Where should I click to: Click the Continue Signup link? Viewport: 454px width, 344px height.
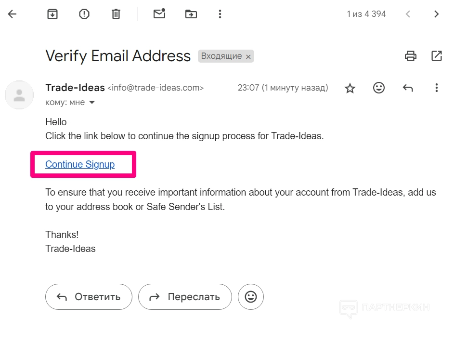pos(80,164)
